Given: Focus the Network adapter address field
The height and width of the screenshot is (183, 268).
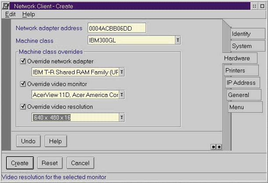Looking at the screenshot, I should click(117, 28).
